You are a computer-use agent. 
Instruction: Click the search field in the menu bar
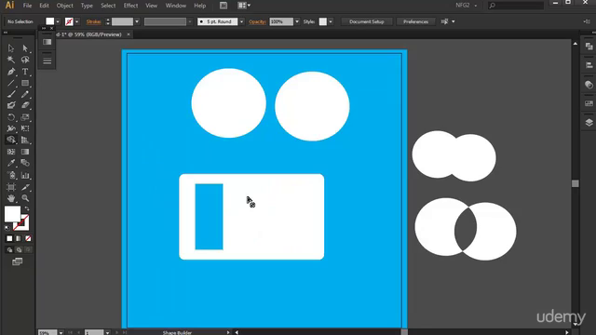pyautogui.click(x=516, y=6)
